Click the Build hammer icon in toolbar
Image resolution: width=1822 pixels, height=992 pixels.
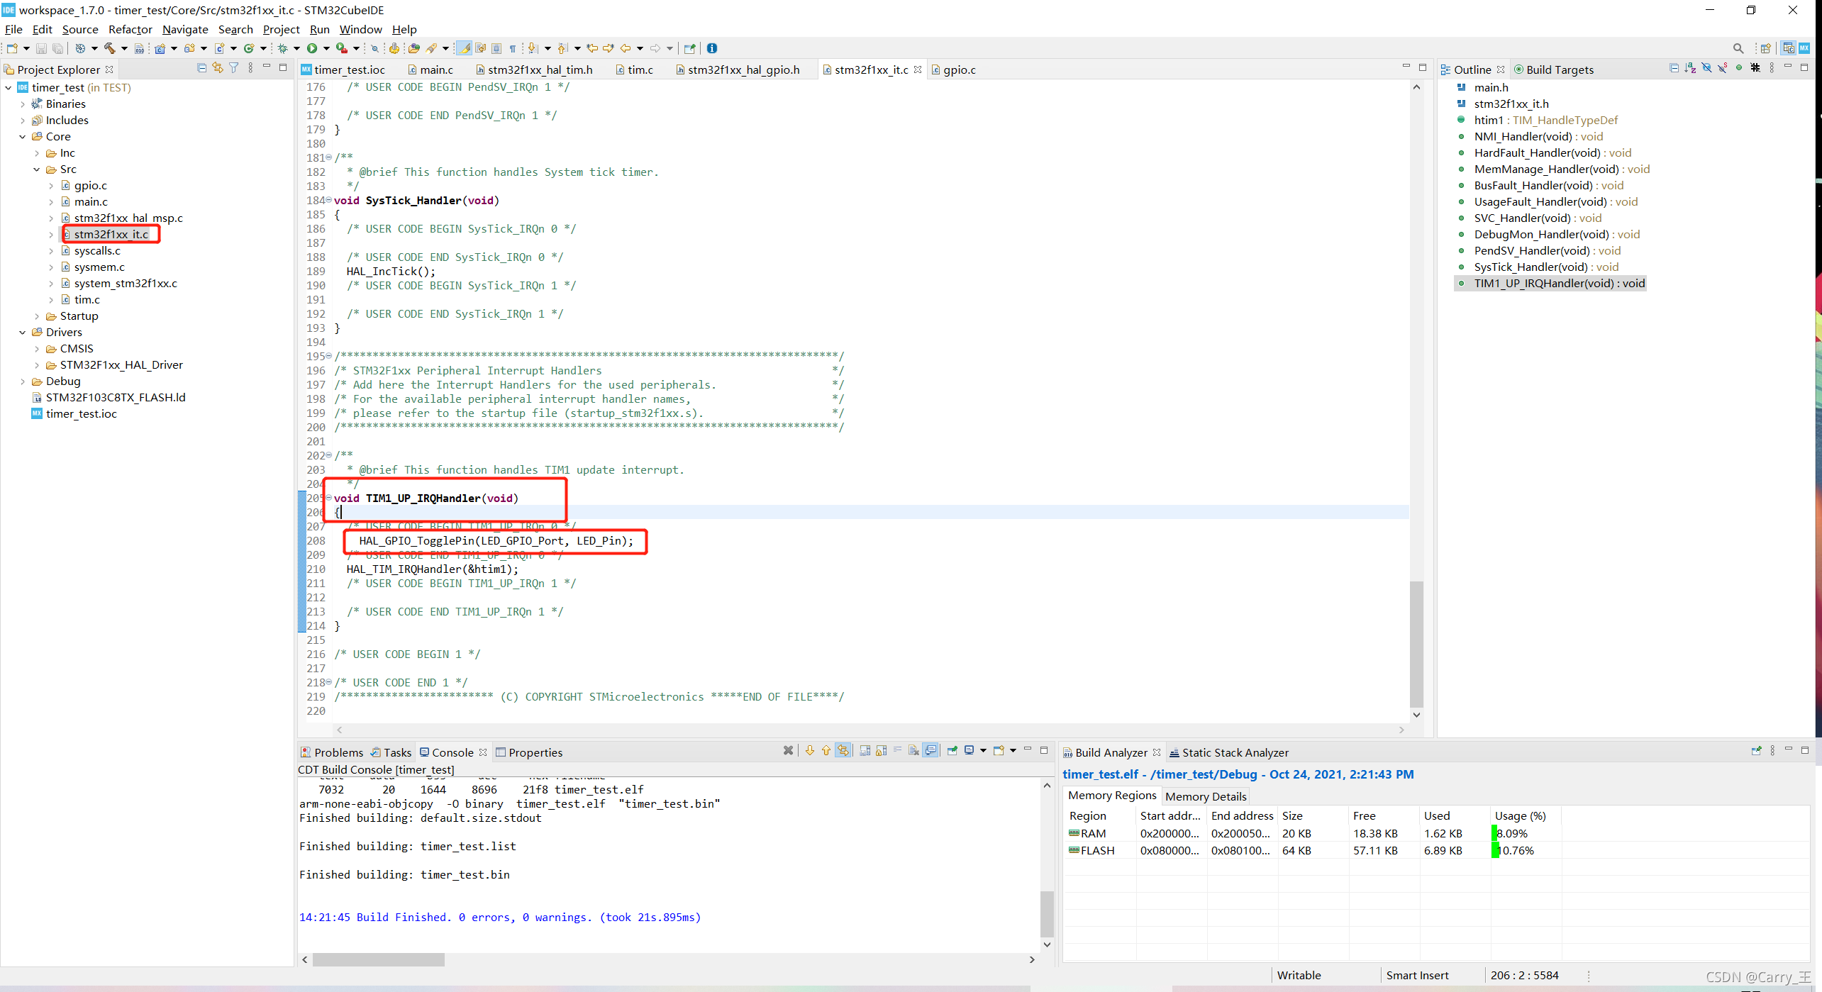pos(109,48)
